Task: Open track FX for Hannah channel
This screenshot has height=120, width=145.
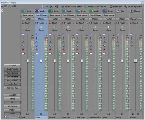Action: tap(50, 42)
